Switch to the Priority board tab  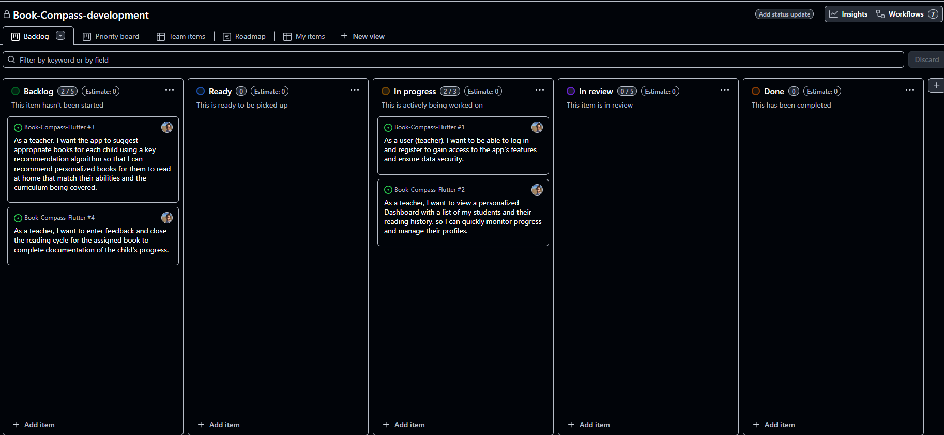point(111,36)
